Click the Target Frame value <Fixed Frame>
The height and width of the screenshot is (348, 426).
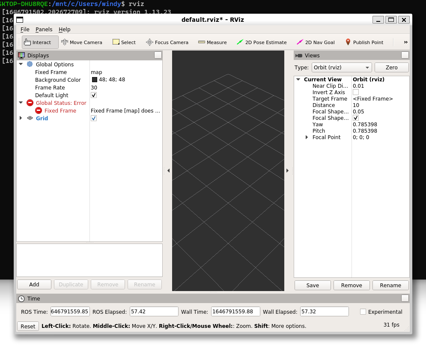point(373,98)
